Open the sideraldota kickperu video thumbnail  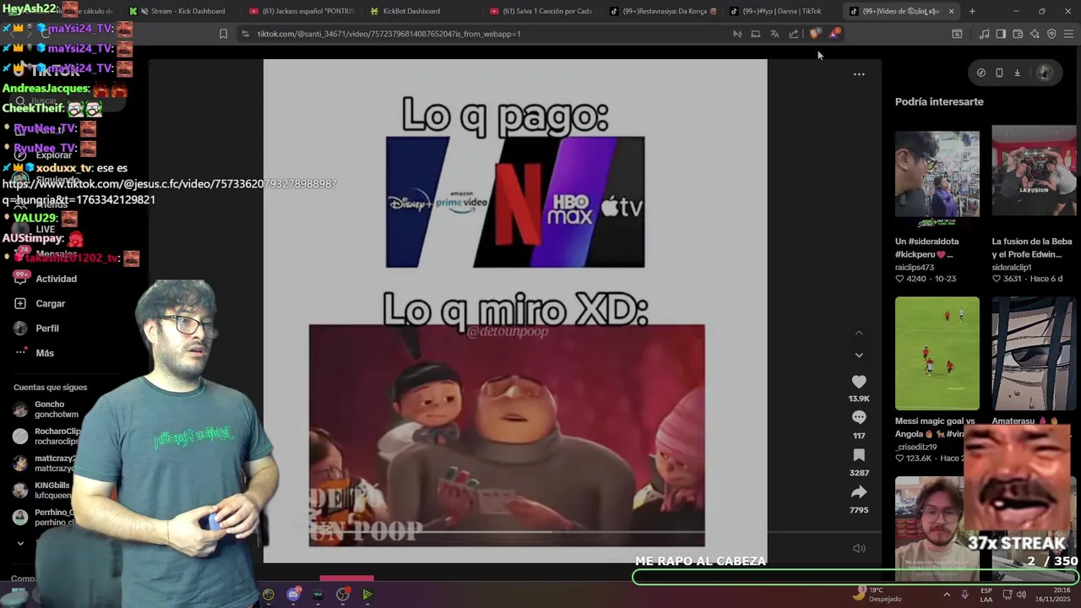click(x=937, y=174)
